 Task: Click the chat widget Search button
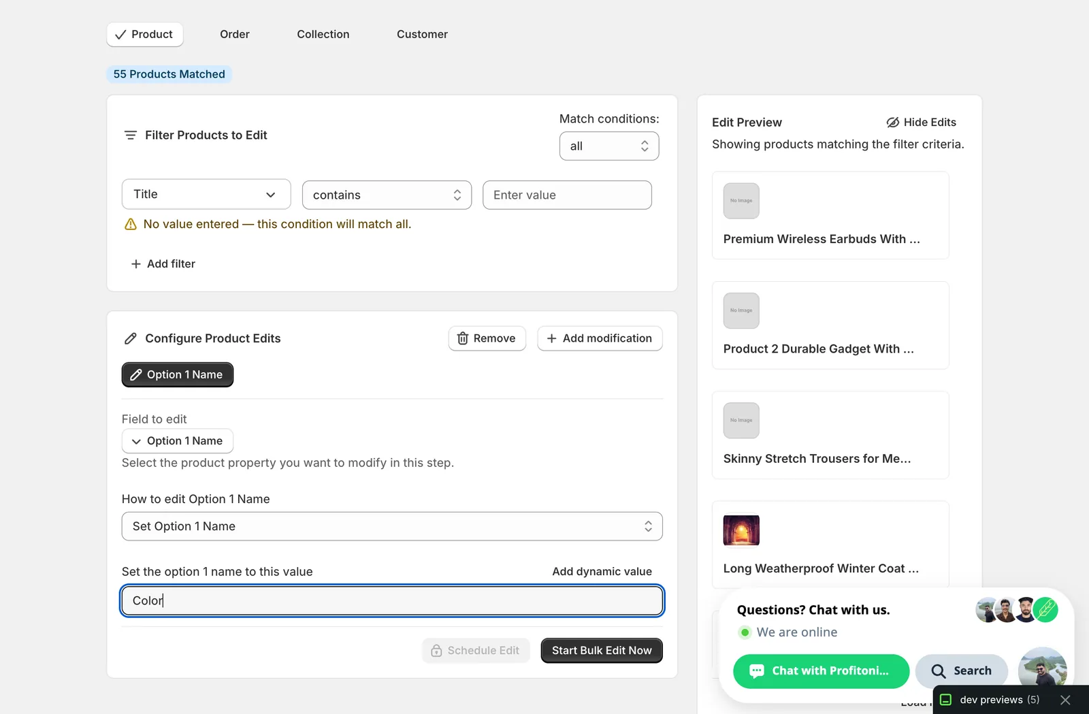click(x=961, y=671)
